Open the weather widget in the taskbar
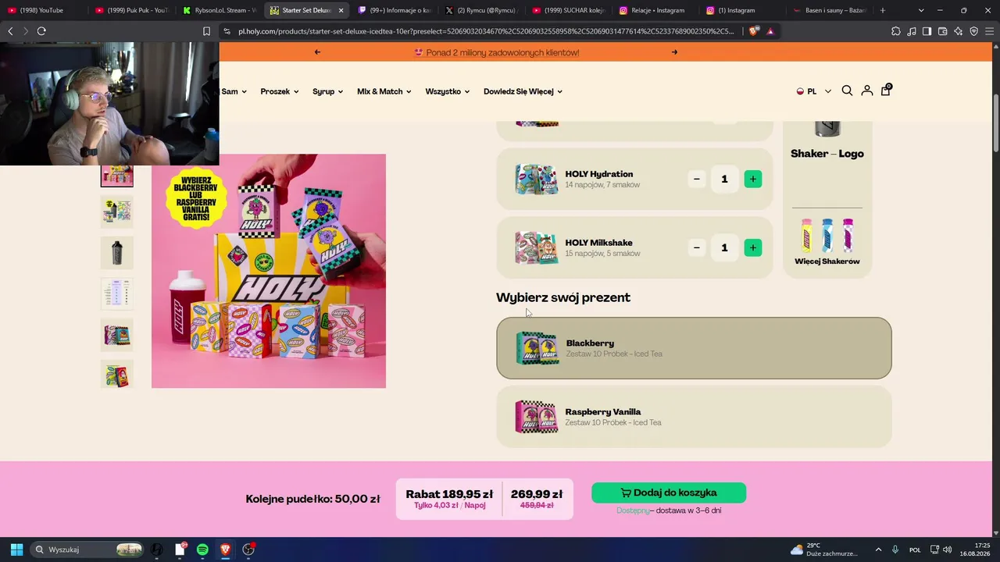This screenshot has height=562, width=1000. pyautogui.click(x=825, y=550)
